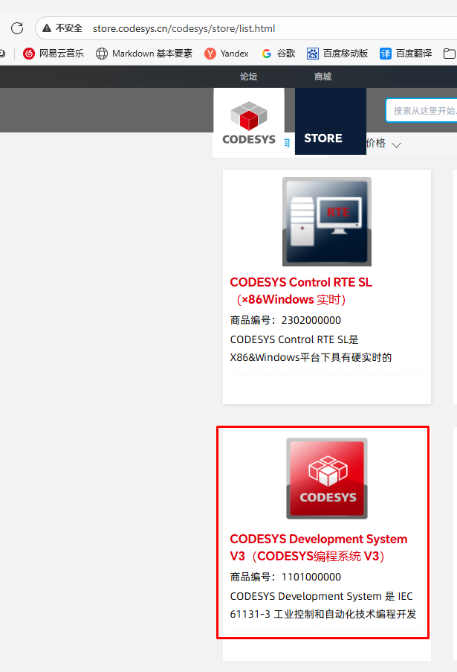The height and width of the screenshot is (672, 457).
Task: Open the 谷歌 Google bookmark
Action: [x=279, y=54]
